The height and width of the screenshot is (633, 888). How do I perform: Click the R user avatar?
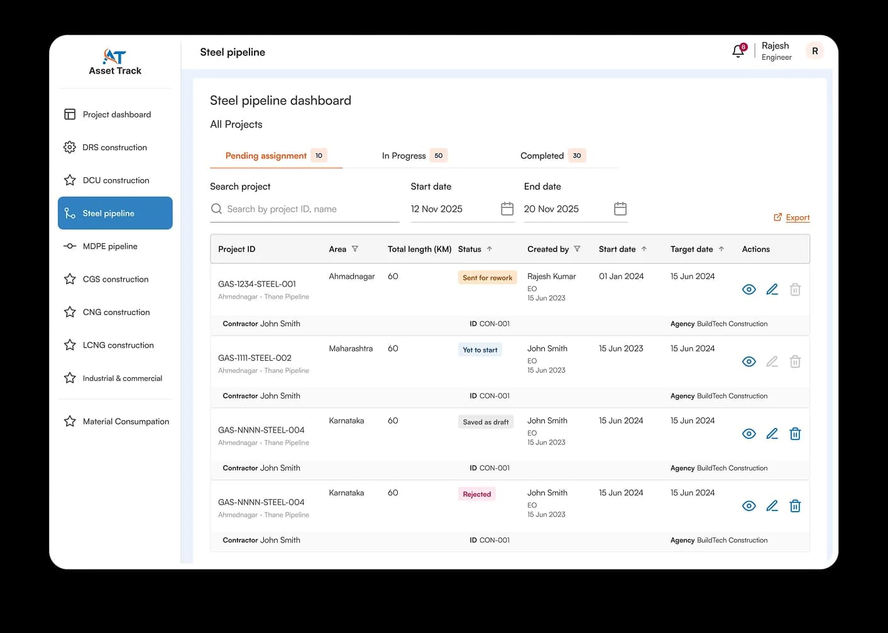[814, 52]
